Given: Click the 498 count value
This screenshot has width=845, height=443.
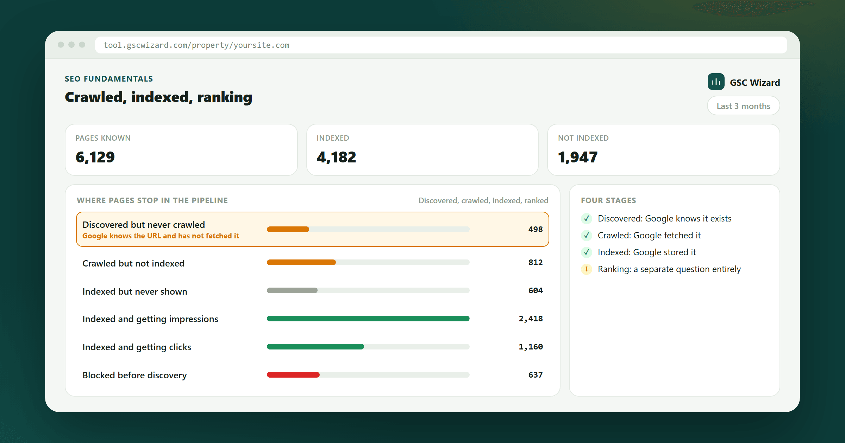Looking at the screenshot, I should coord(536,229).
